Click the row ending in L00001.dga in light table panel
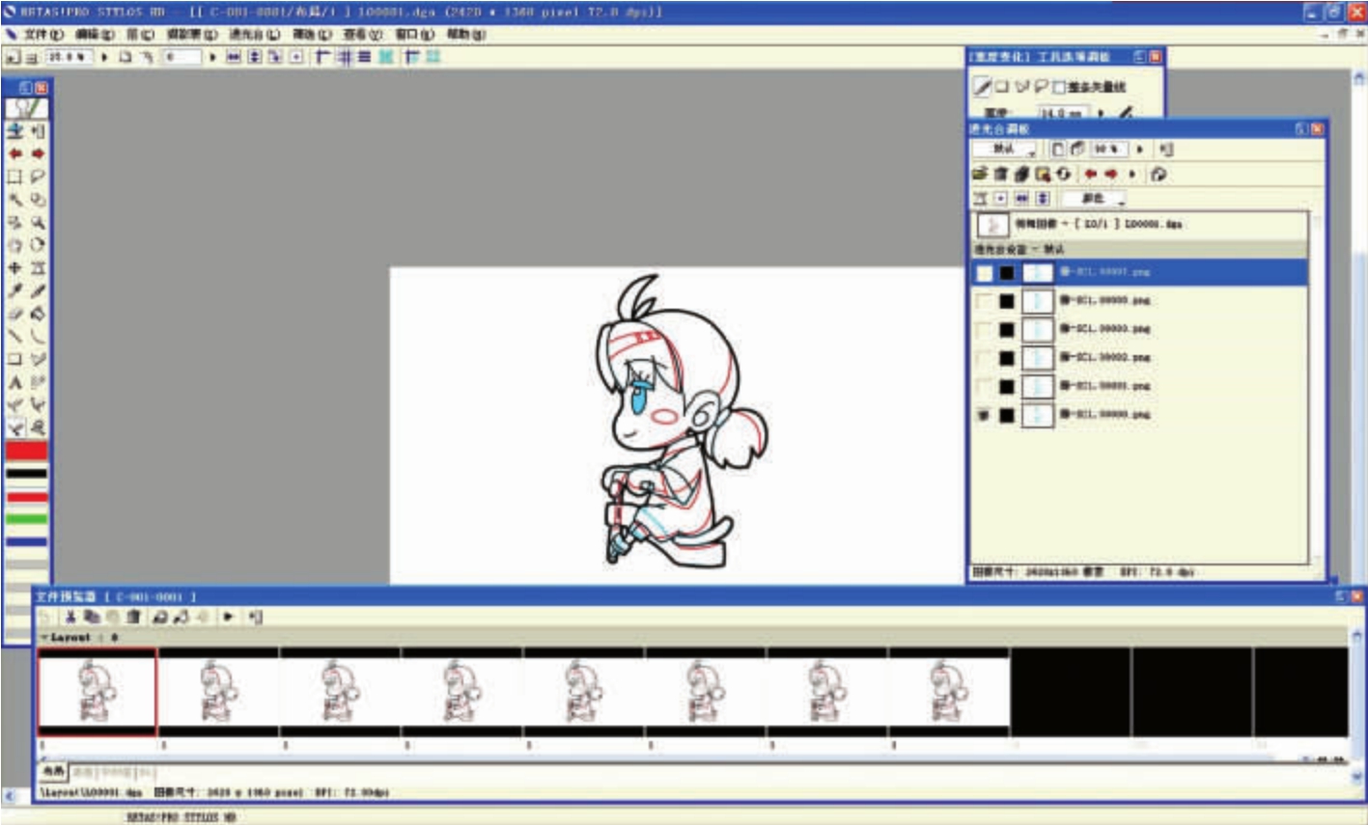 [x=1140, y=224]
